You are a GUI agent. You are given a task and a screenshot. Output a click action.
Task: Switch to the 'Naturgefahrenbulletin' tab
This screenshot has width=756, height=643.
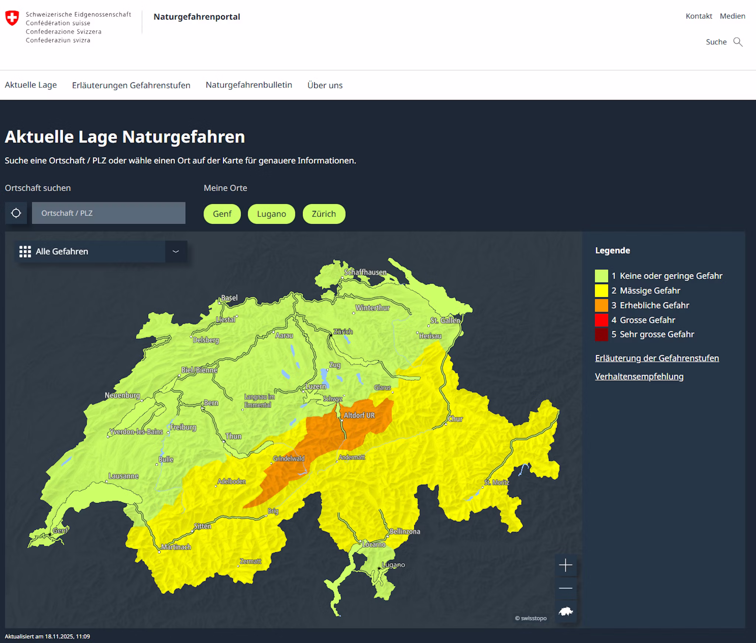click(x=249, y=85)
